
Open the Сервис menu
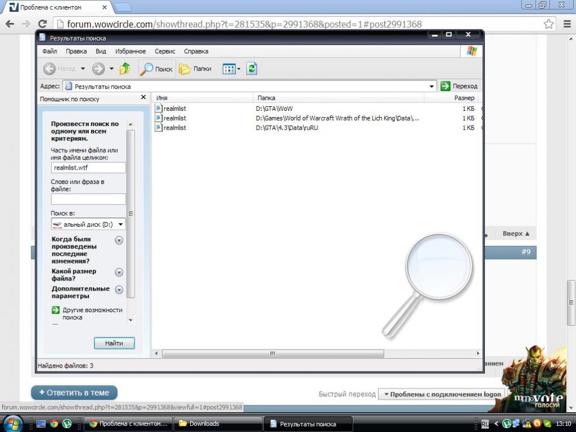click(165, 51)
